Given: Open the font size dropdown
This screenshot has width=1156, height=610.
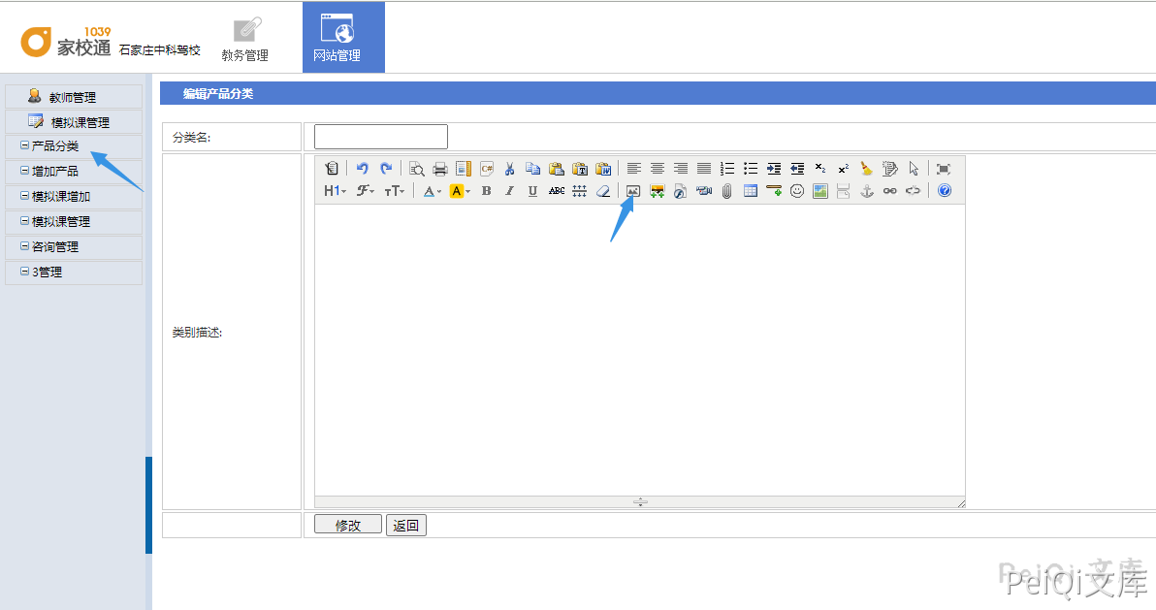Looking at the screenshot, I should tap(395, 191).
